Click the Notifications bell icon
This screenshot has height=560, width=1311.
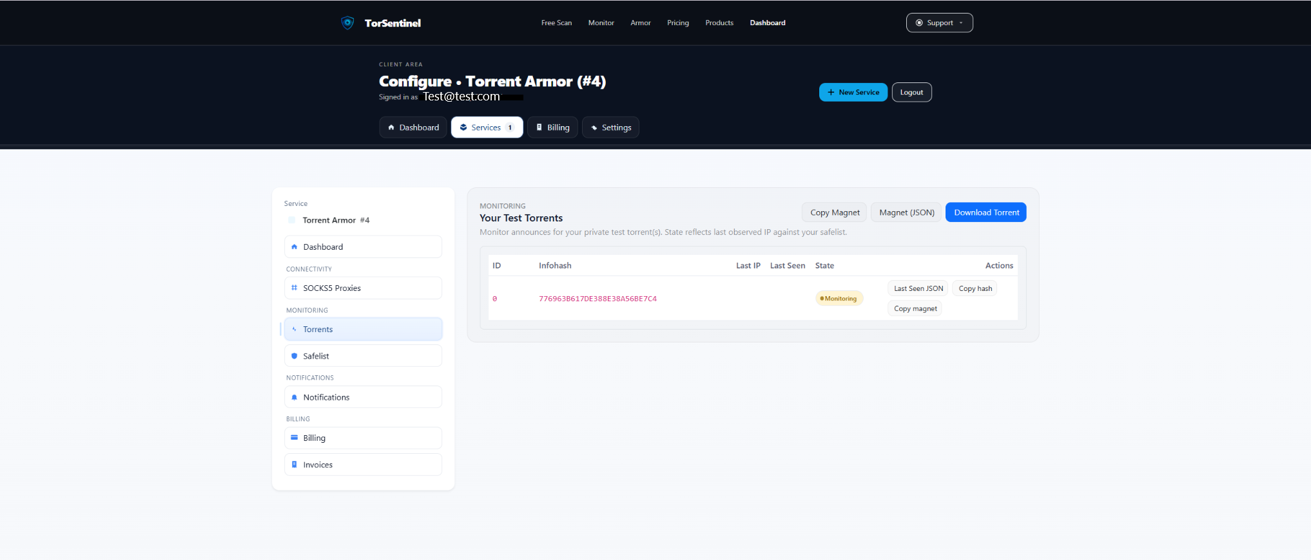295,397
